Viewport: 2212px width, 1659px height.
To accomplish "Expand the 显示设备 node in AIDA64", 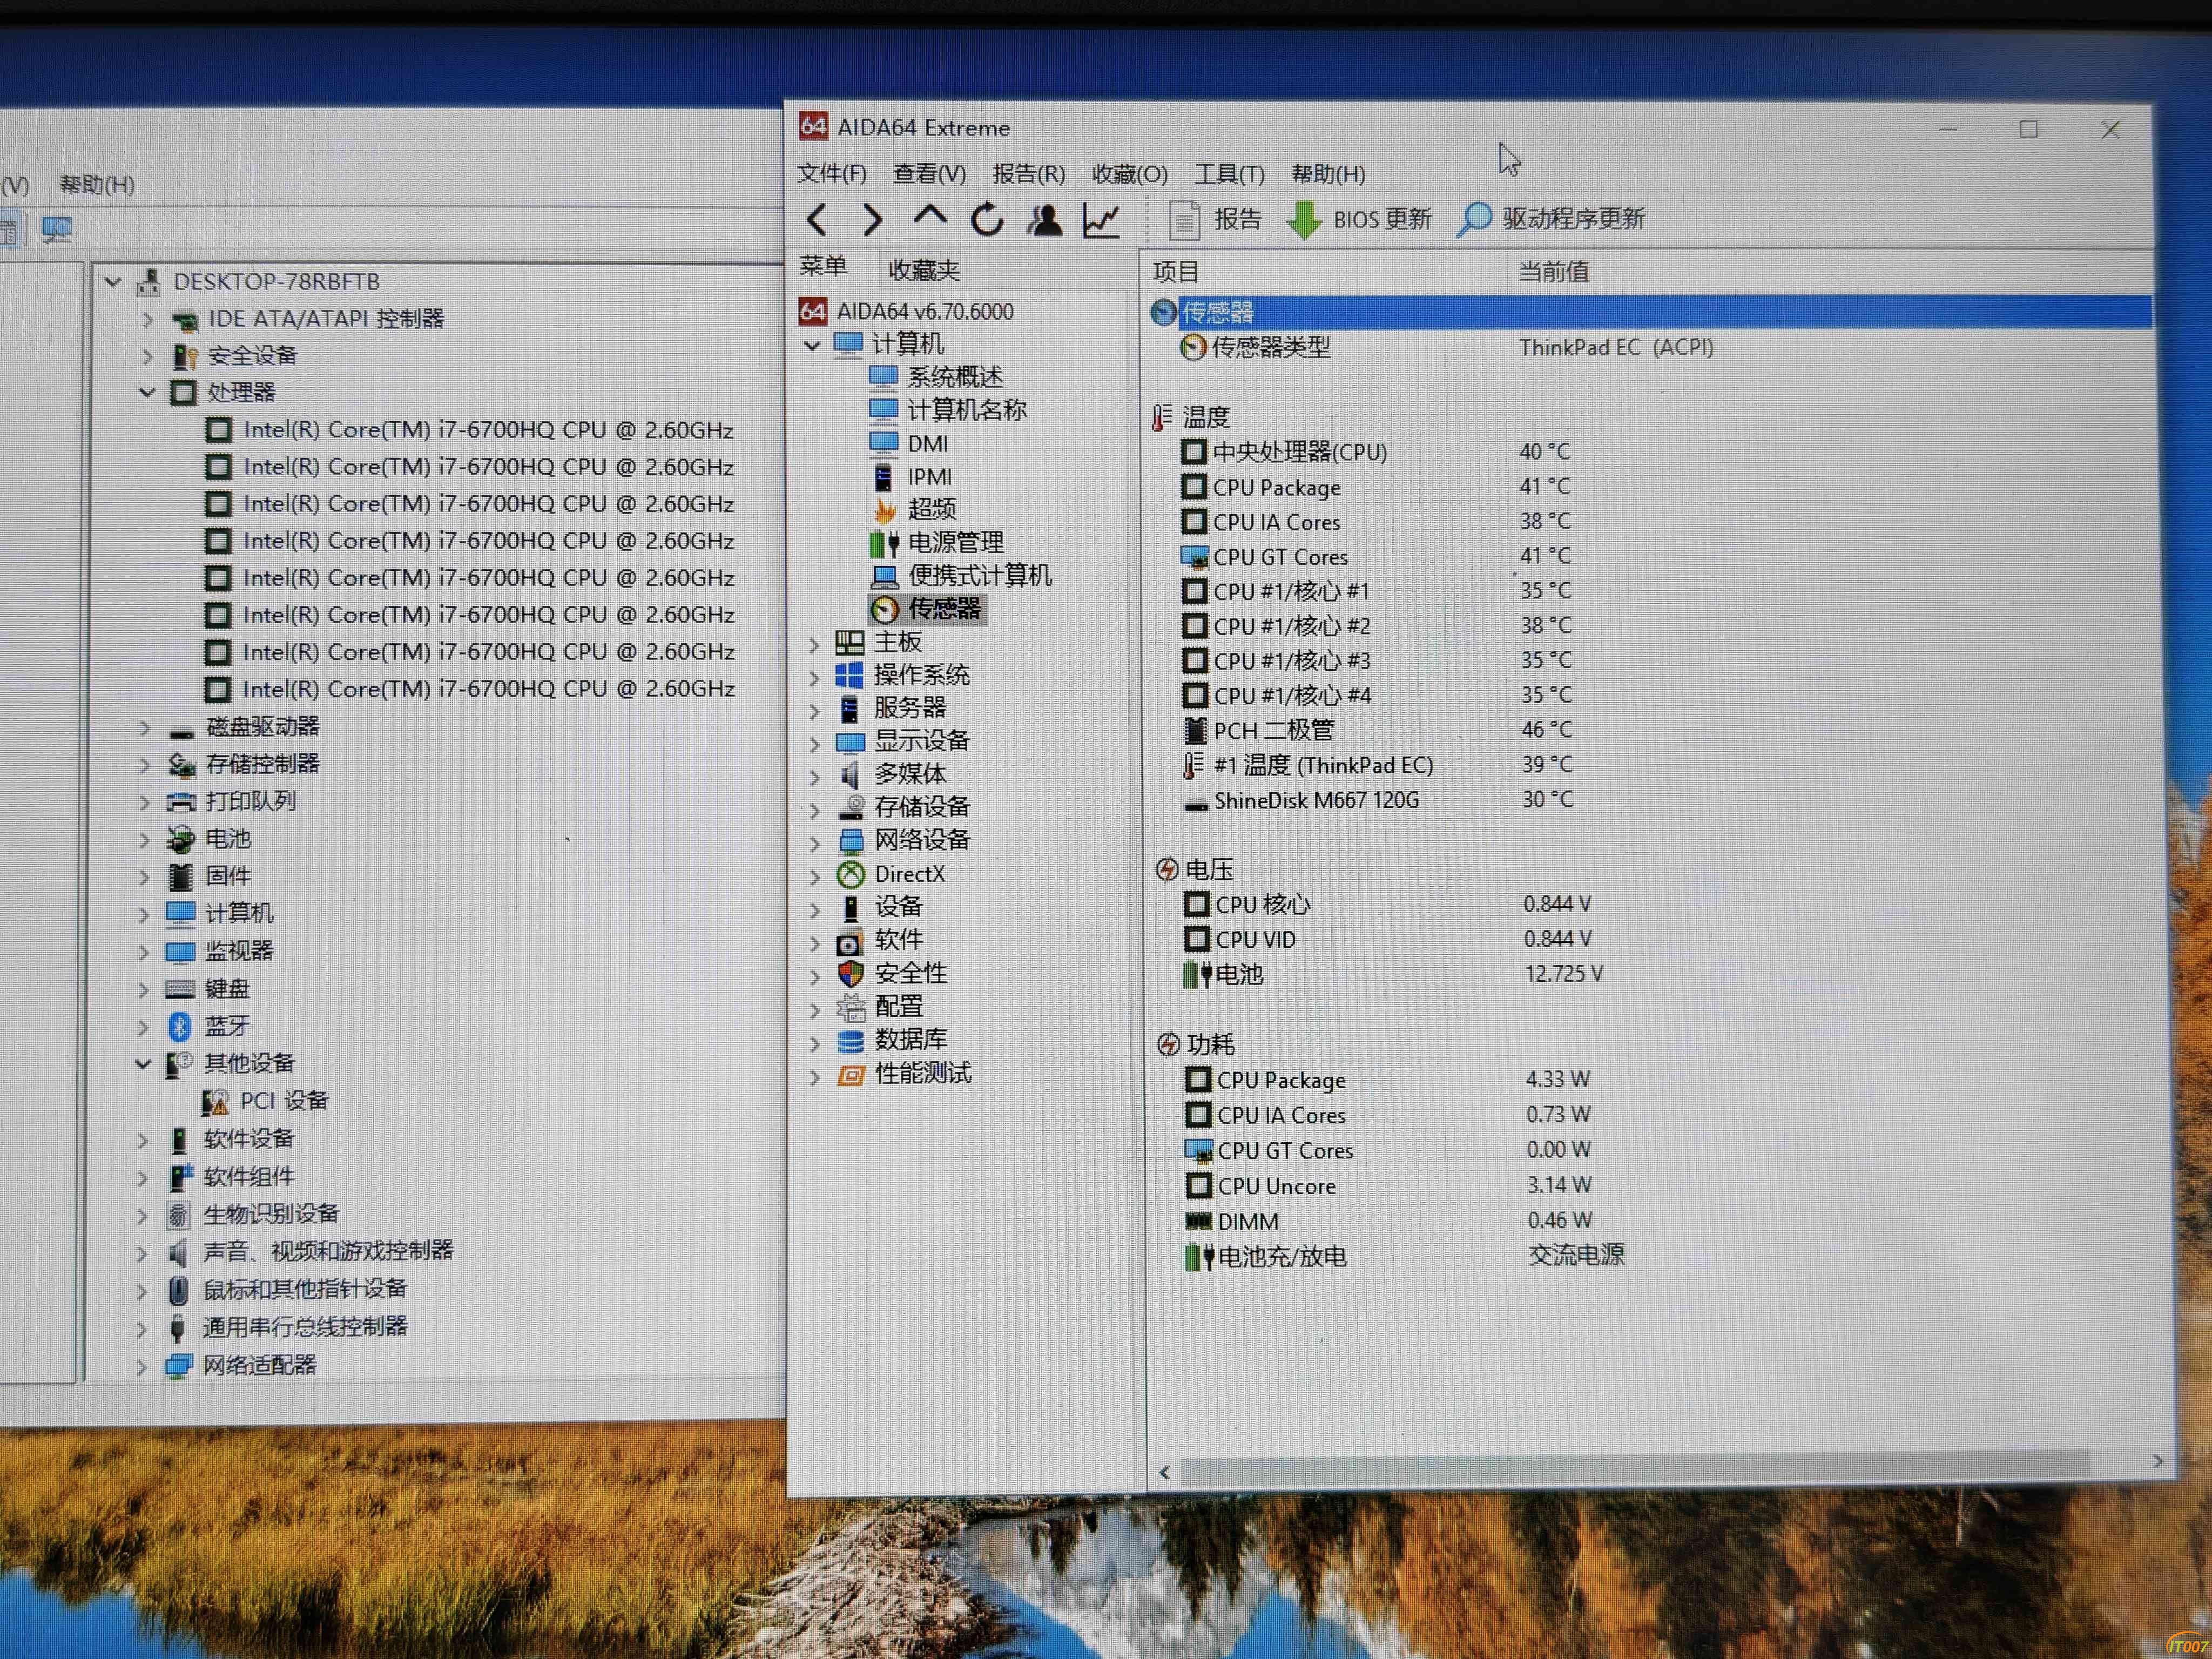I will click(814, 744).
